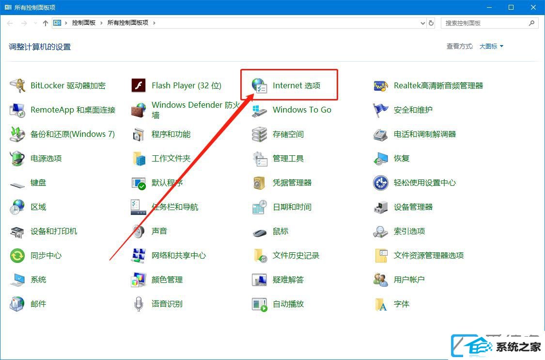Expand the 大图标 view-by dropdown
545x360 pixels.
coord(492,46)
